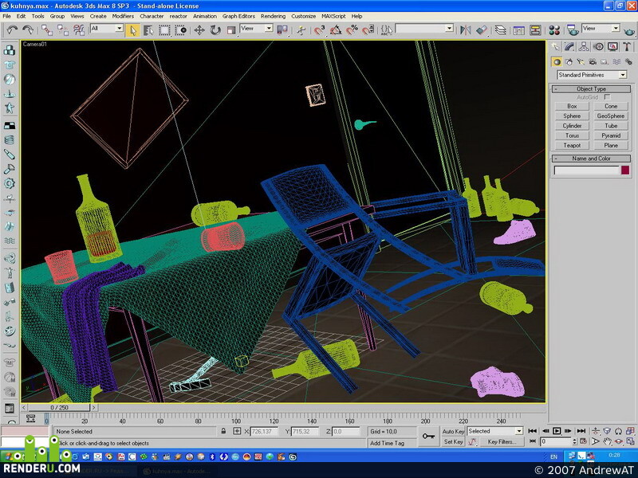
Task: Click the Teapot primitive button
Action: (x=572, y=145)
